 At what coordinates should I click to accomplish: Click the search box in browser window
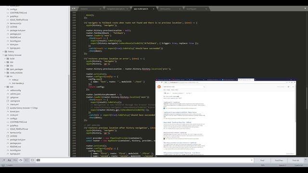click(x=184, y=86)
